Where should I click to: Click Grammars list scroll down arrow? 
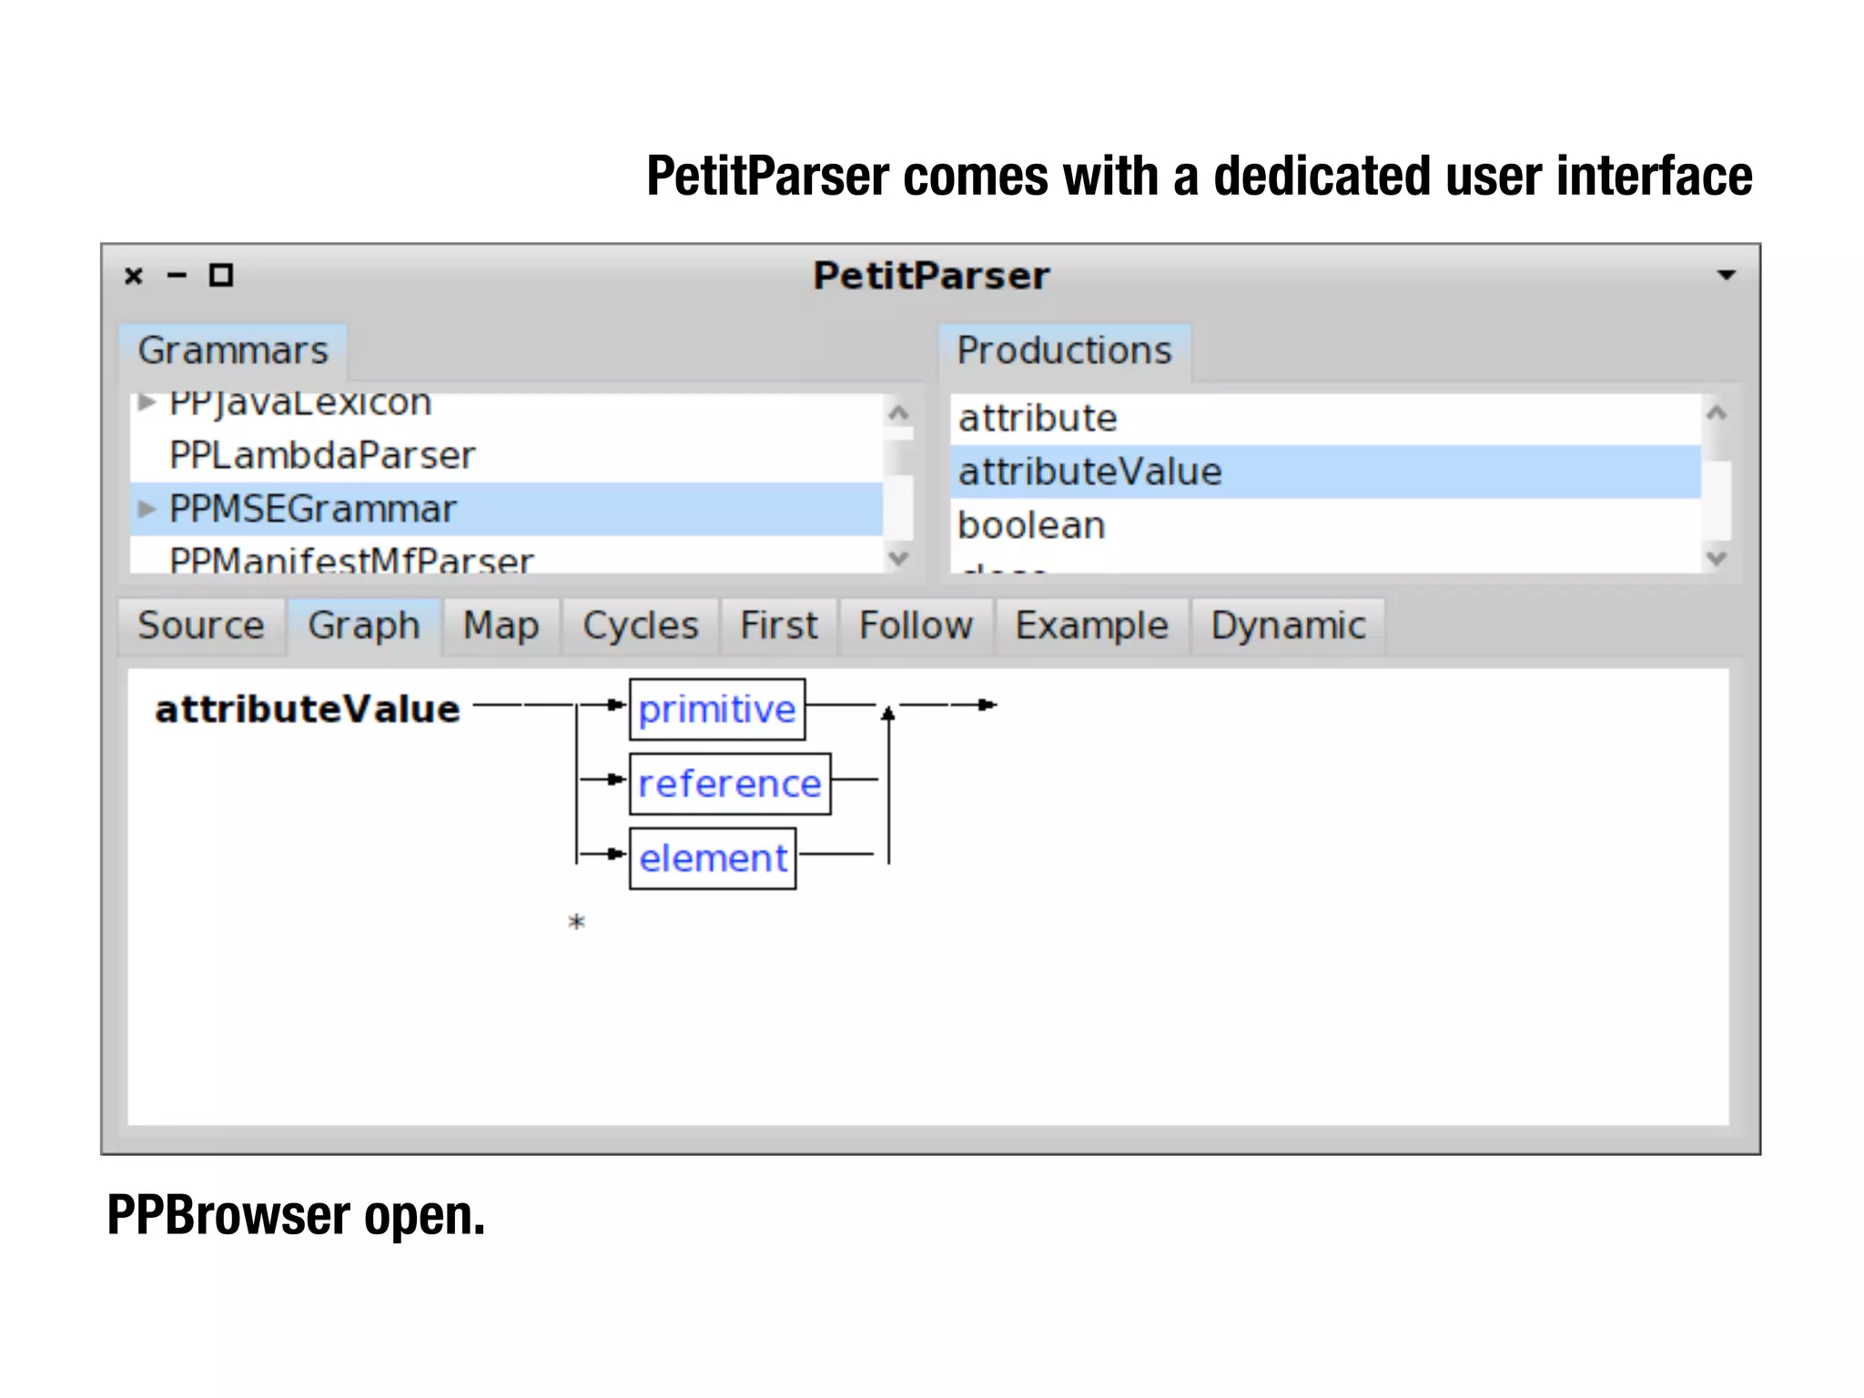click(898, 558)
